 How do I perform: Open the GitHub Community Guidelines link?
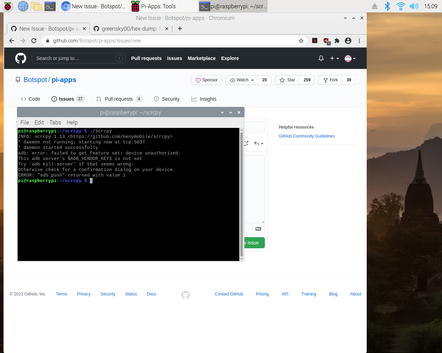(306, 136)
